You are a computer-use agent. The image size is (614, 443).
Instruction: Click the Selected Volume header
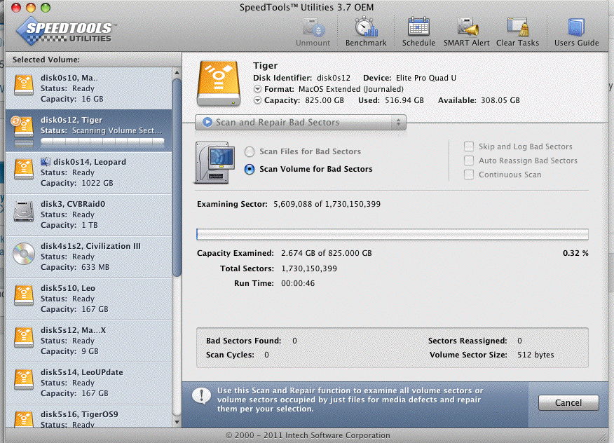point(46,60)
